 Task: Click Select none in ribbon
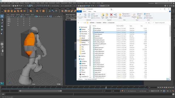pos(148,16)
